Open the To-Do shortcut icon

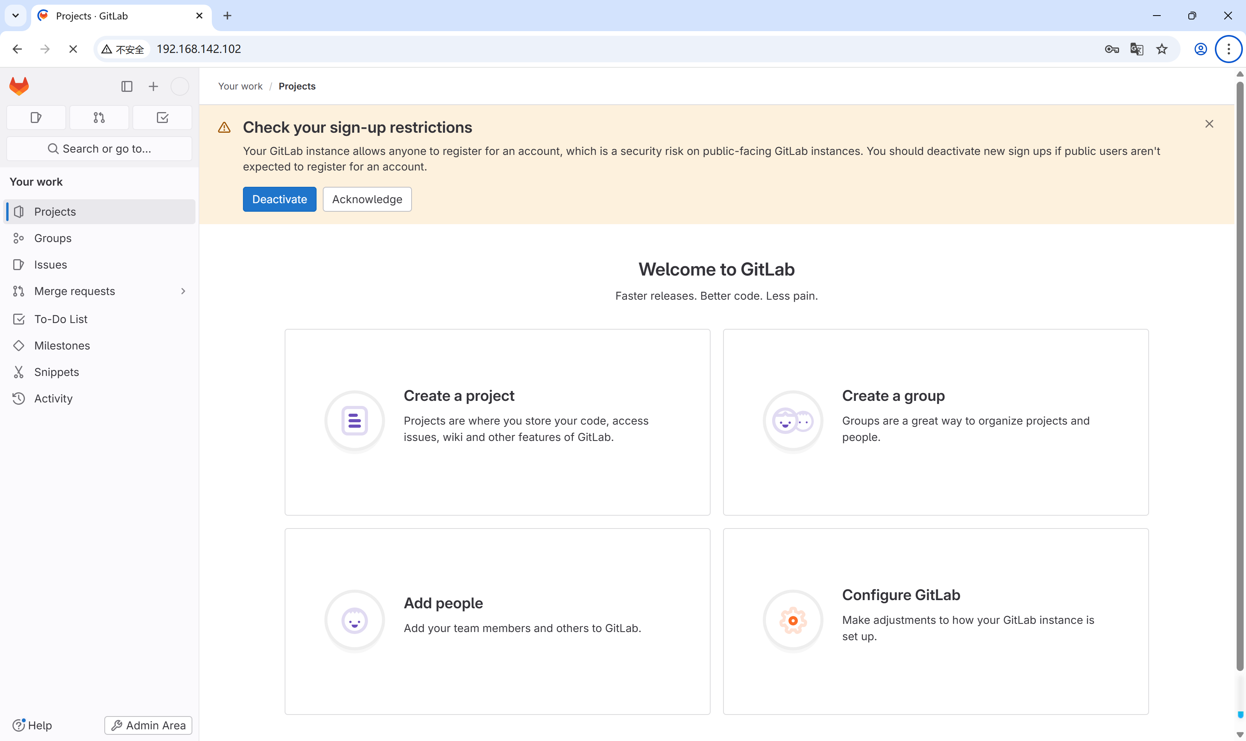(162, 118)
